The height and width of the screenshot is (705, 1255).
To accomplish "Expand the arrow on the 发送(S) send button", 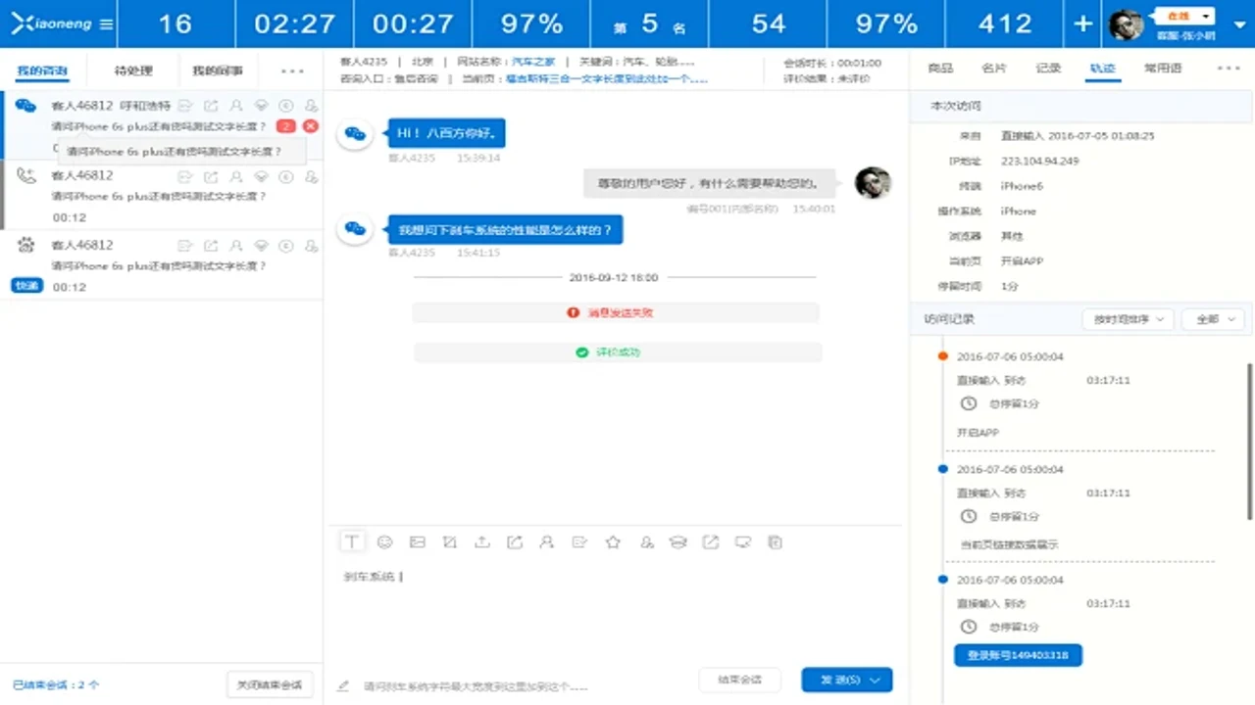I will pos(876,680).
